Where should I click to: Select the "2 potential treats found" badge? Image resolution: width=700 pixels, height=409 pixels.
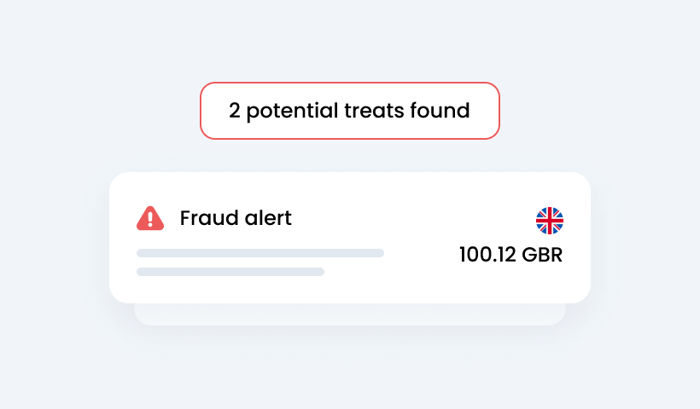click(349, 111)
